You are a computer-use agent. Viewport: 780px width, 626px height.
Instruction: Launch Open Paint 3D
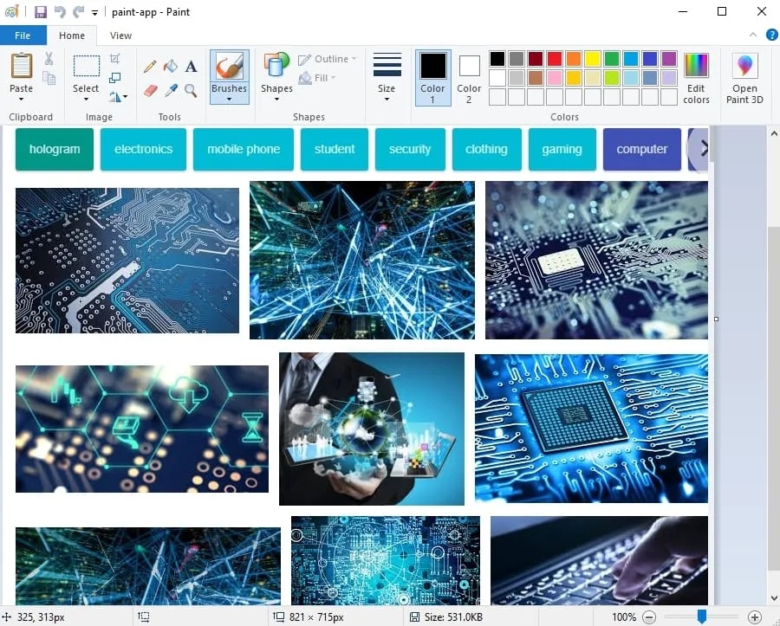(744, 78)
